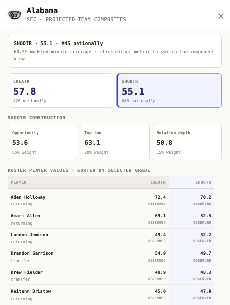
Task: Click Amari Allen's SHOOTR value 52.5
Action: click(206, 216)
